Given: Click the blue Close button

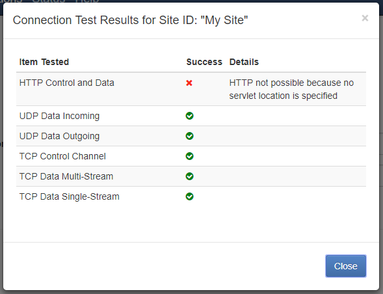Looking at the screenshot, I should [x=346, y=266].
